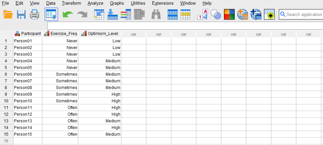Click the Participant column header

pyautogui.click(x=28, y=34)
